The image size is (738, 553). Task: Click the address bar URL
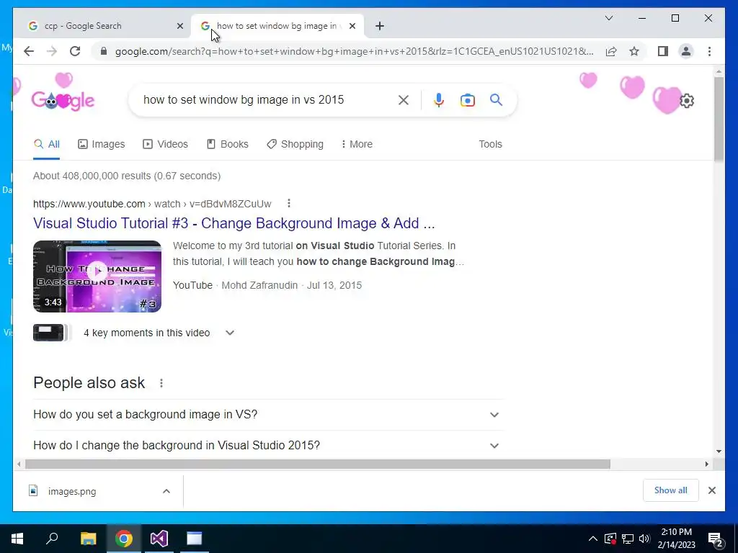[354, 51]
